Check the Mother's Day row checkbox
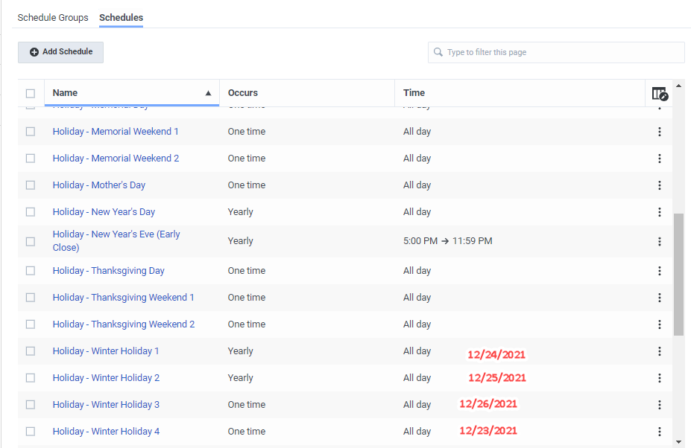 [31, 185]
